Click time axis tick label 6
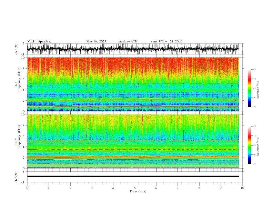Image resolution: width=273 pixels, height=211 pixels. click(156, 188)
